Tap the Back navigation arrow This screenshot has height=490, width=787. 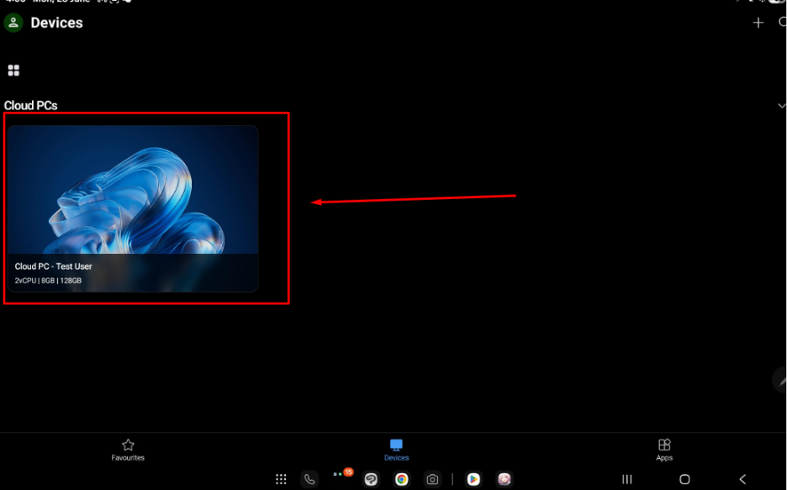click(742, 479)
